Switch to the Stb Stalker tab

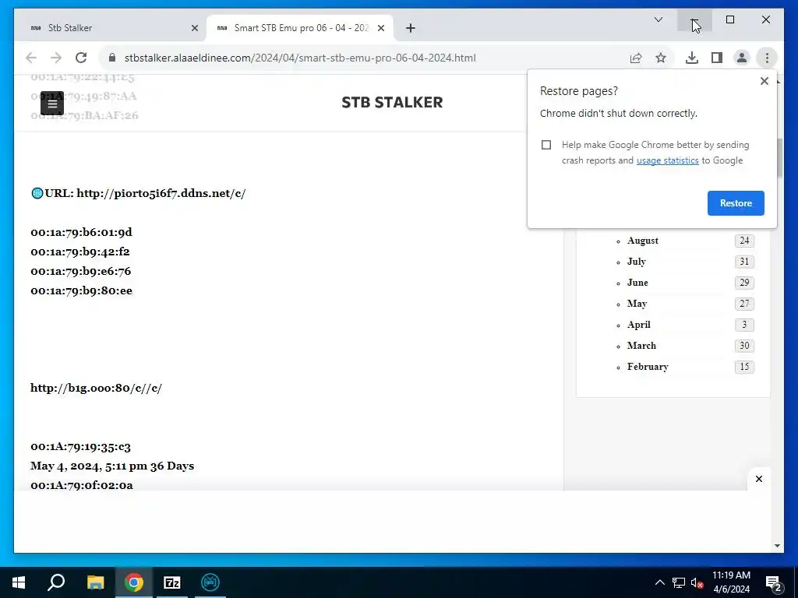point(111,28)
